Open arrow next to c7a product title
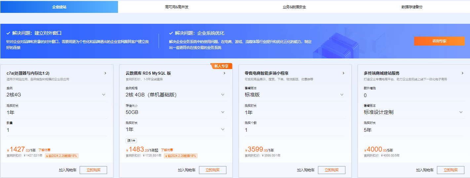 pos(105,73)
